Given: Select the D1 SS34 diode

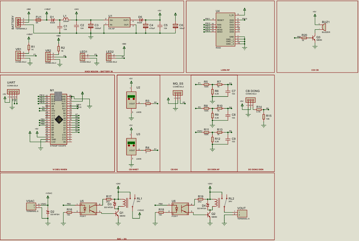Looking at the screenshot, I should tap(53, 20).
